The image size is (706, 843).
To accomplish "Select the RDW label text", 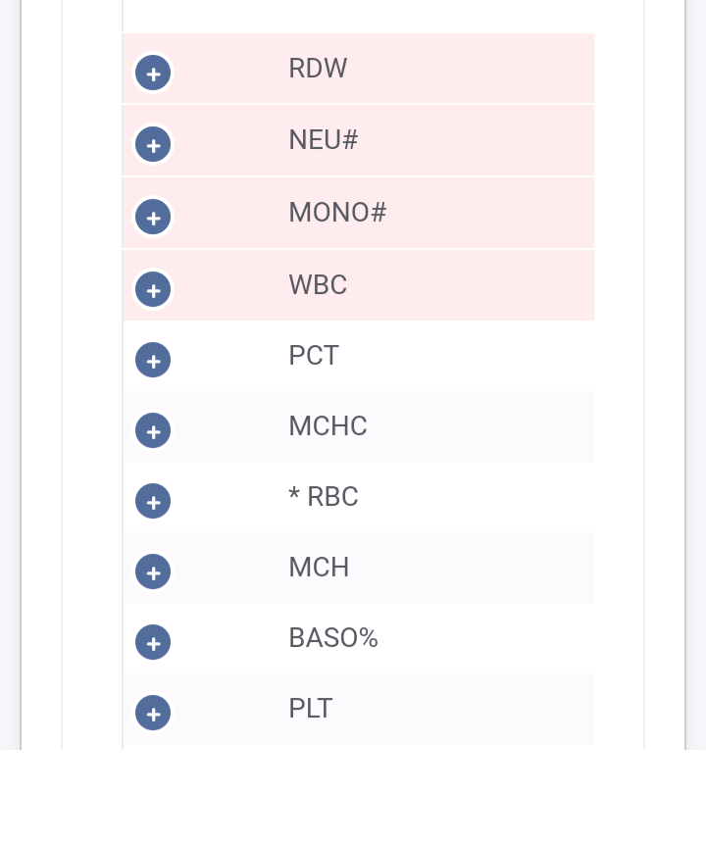I will click(x=318, y=69).
